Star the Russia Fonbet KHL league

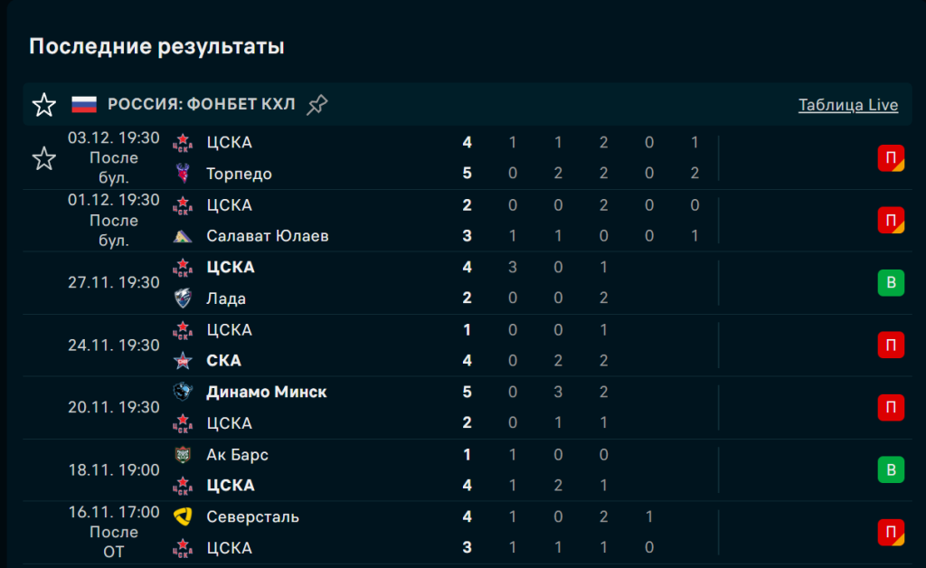(44, 105)
